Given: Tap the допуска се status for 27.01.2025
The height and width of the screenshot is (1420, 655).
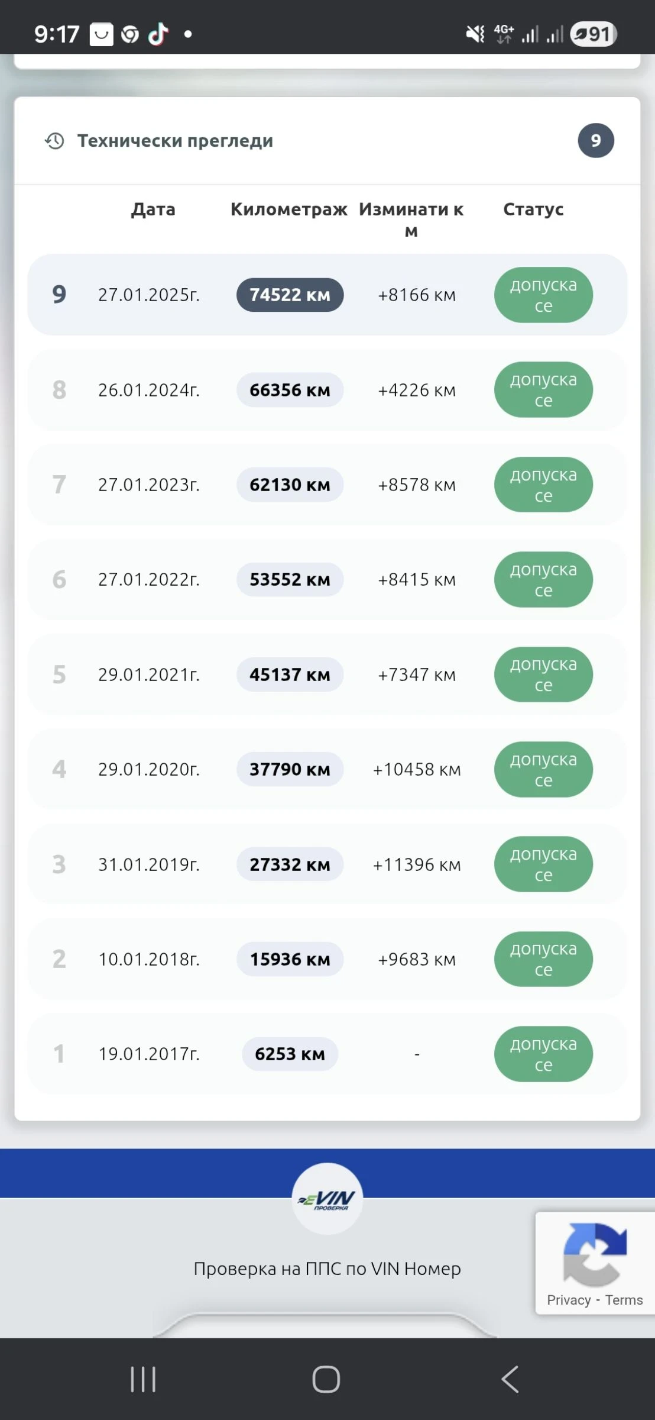Looking at the screenshot, I should pos(543,295).
